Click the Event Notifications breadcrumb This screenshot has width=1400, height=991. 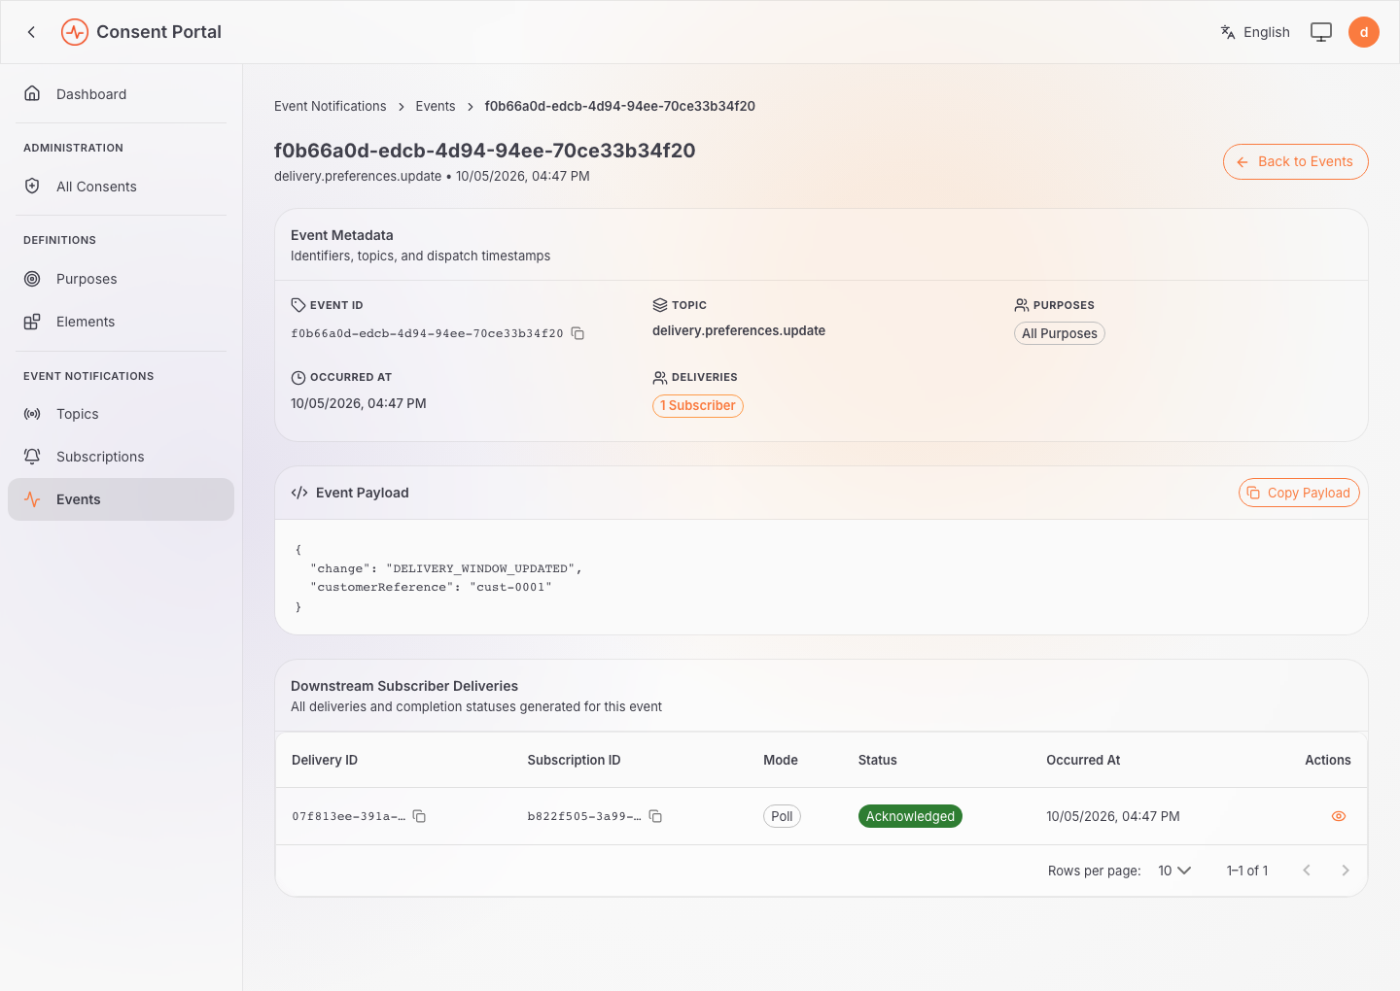pyautogui.click(x=330, y=106)
